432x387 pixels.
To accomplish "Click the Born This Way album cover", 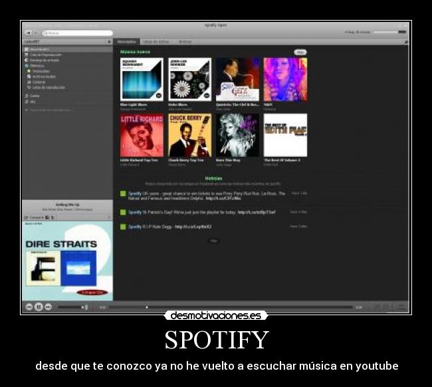I will (237, 136).
